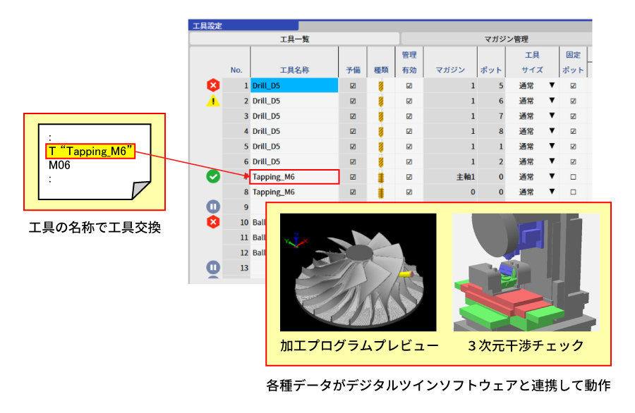Click the red error icon on row 1

click(213, 85)
